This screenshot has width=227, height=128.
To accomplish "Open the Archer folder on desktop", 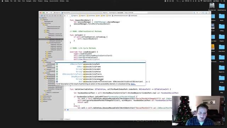I will tap(222, 79).
